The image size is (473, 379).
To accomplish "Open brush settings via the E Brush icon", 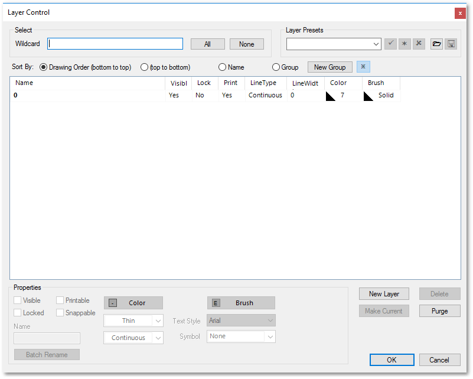I will click(241, 302).
